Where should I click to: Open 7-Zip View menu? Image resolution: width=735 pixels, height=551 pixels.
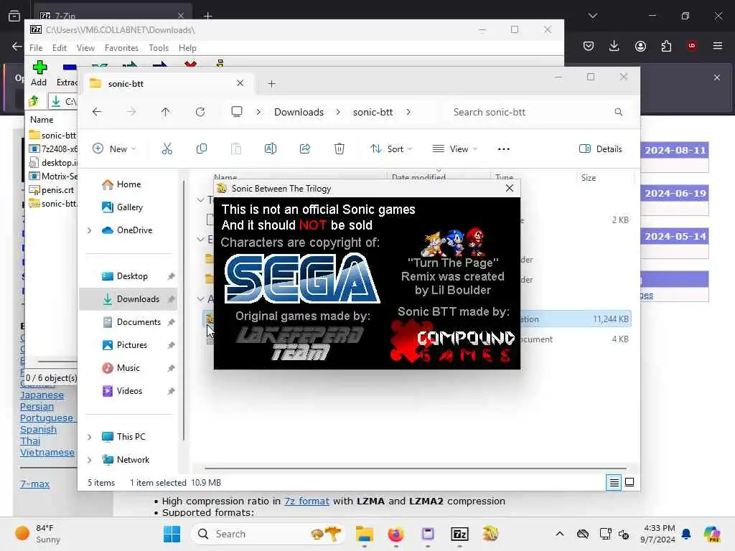pos(85,48)
